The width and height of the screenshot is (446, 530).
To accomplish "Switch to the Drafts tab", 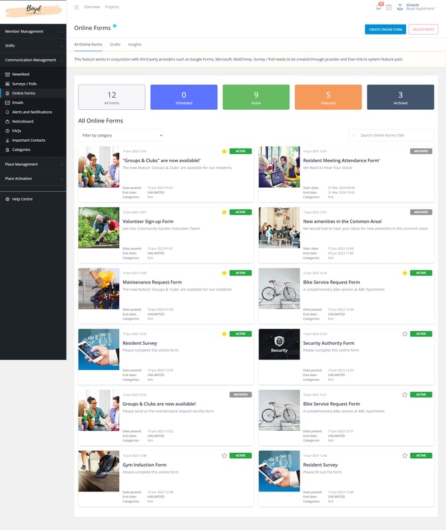I will [115, 45].
